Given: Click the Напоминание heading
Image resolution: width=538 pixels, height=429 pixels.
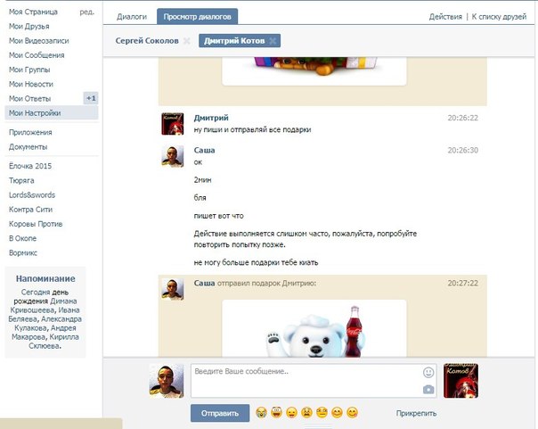Looking at the screenshot, I should pyautogui.click(x=45, y=278).
